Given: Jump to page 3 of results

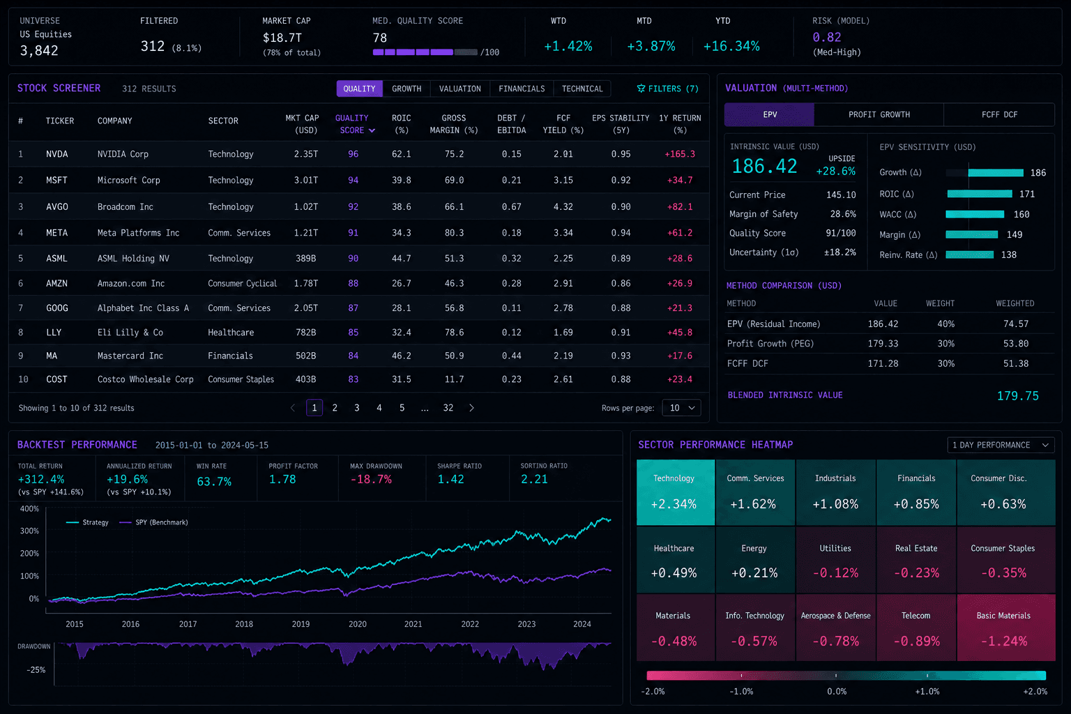Looking at the screenshot, I should [357, 408].
